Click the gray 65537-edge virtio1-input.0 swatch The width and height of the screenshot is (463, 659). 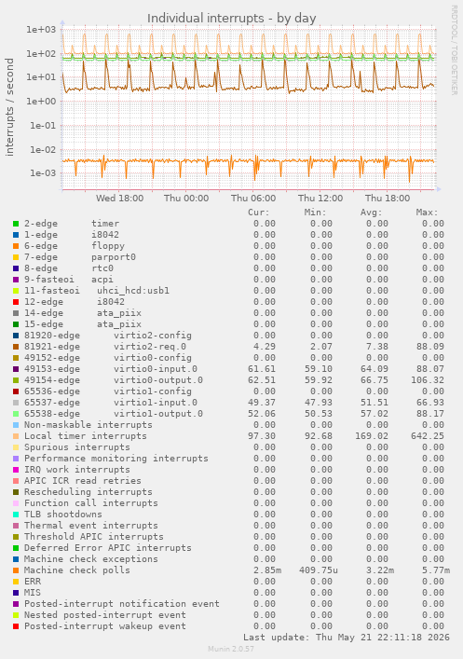click(16, 403)
